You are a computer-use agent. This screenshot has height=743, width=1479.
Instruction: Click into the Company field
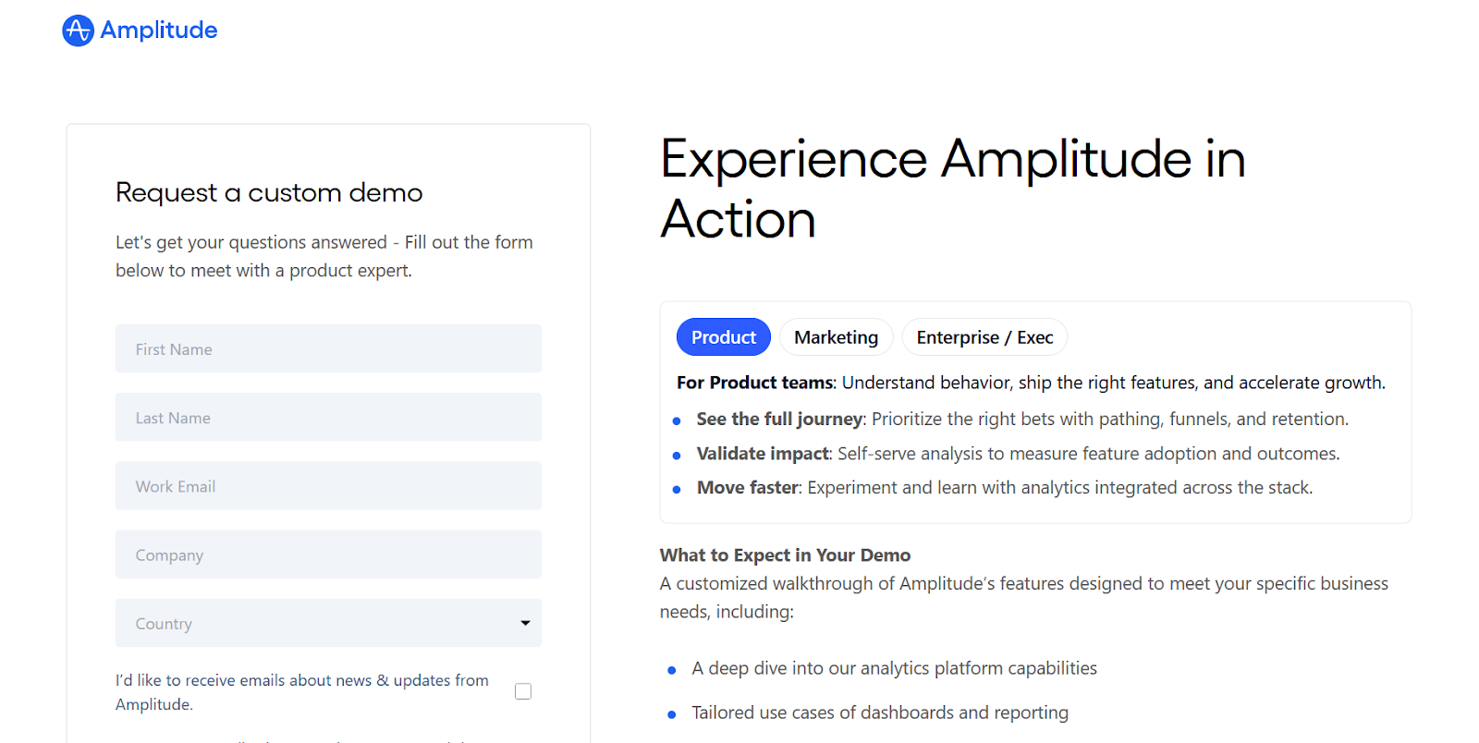pyautogui.click(x=328, y=554)
